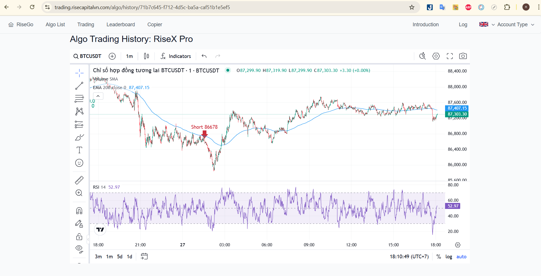This screenshot has width=541, height=276.
Task: Open the Indicators dialog
Action: pos(176,56)
